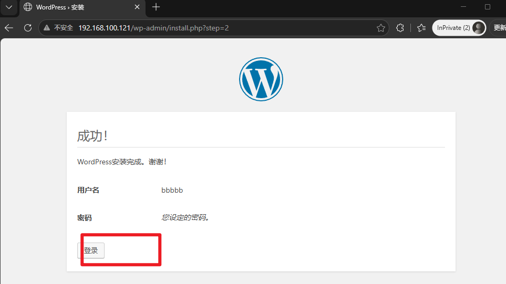The width and height of the screenshot is (506, 284).
Task: Click the 不安全 security warning indicator
Action: pyautogui.click(x=58, y=28)
